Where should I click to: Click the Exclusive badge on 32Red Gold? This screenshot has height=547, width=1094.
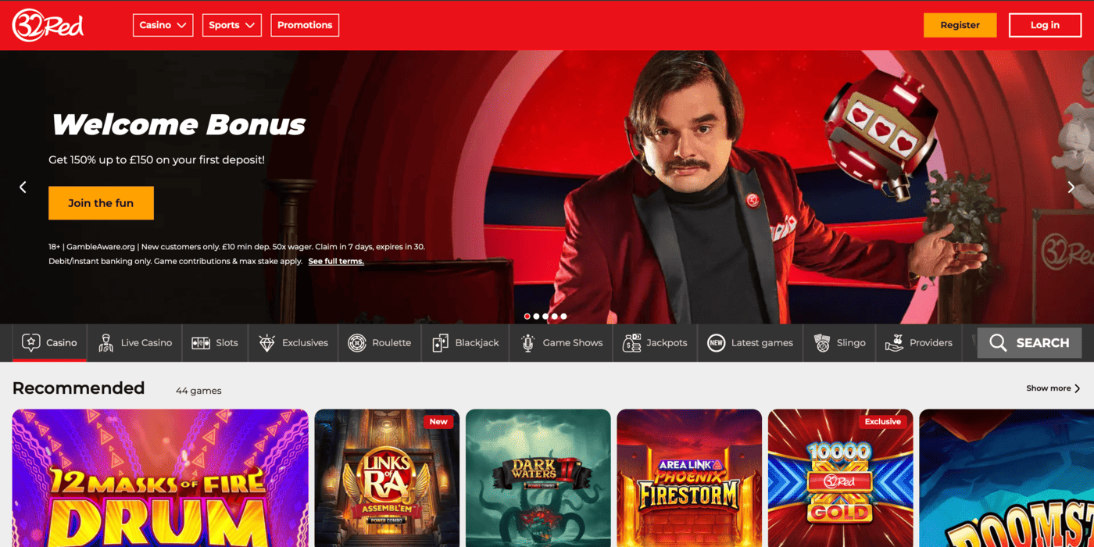point(882,422)
